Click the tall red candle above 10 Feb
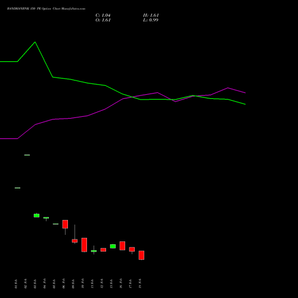 [84, 245]
